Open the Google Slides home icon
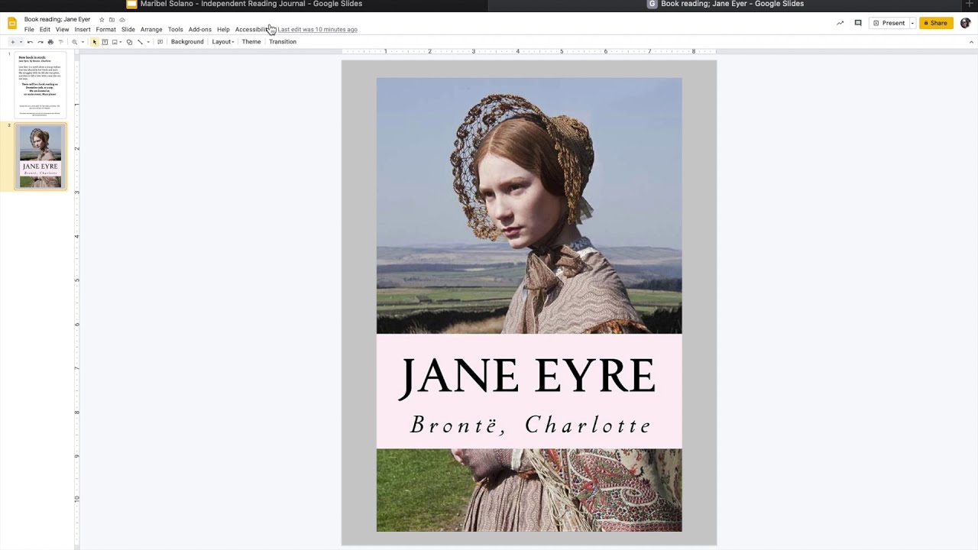The width and height of the screenshot is (978, 550). 11,23
